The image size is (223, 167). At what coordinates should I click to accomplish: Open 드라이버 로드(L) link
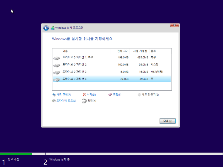66,101
